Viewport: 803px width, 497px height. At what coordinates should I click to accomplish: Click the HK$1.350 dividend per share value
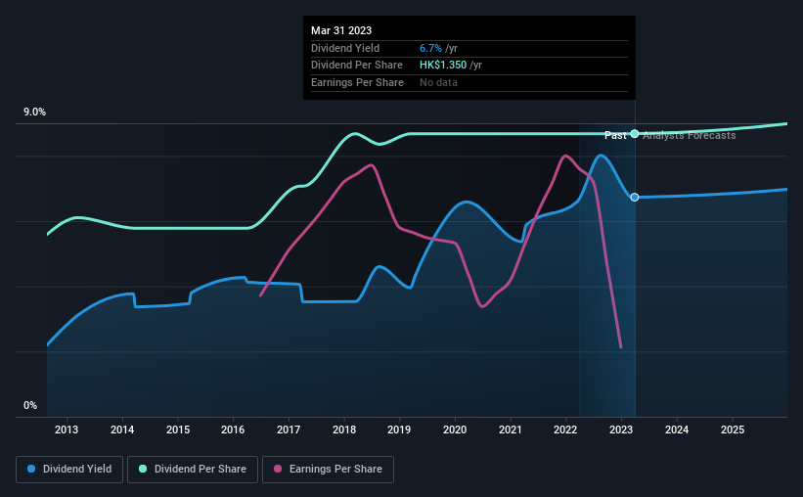[443, 66]
